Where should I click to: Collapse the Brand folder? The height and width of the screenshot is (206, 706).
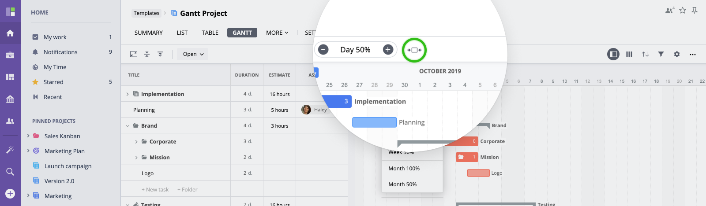click(x=128, y=126)
